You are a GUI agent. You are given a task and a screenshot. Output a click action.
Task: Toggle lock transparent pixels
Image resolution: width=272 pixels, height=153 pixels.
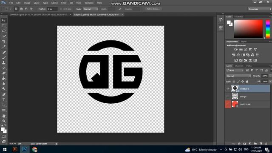tap(234, 82)
